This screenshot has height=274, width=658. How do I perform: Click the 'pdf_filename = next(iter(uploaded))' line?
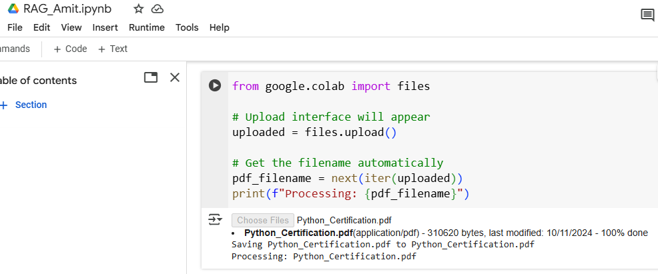pos(348,178)
